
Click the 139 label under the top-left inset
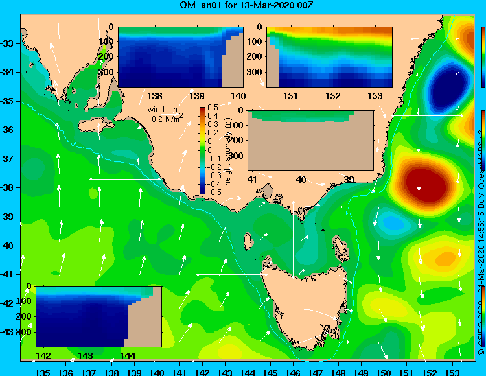click(197, 96)
